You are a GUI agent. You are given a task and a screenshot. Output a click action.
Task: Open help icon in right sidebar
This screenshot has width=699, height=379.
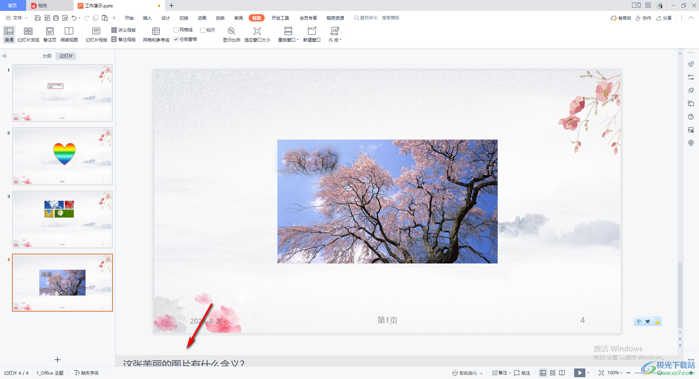[x=691, y=117]
